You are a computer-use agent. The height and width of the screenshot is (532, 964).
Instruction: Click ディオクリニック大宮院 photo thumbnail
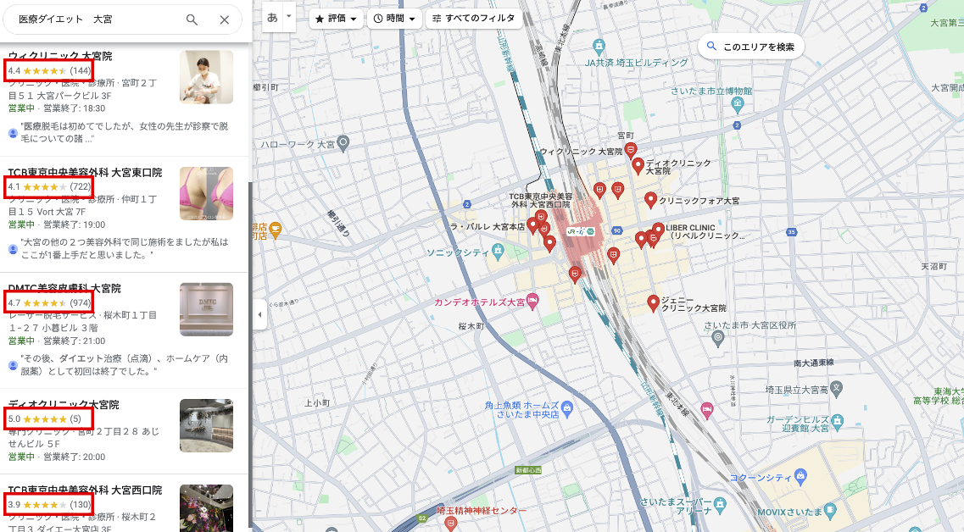pyautogui.click(x=207, y=425)
